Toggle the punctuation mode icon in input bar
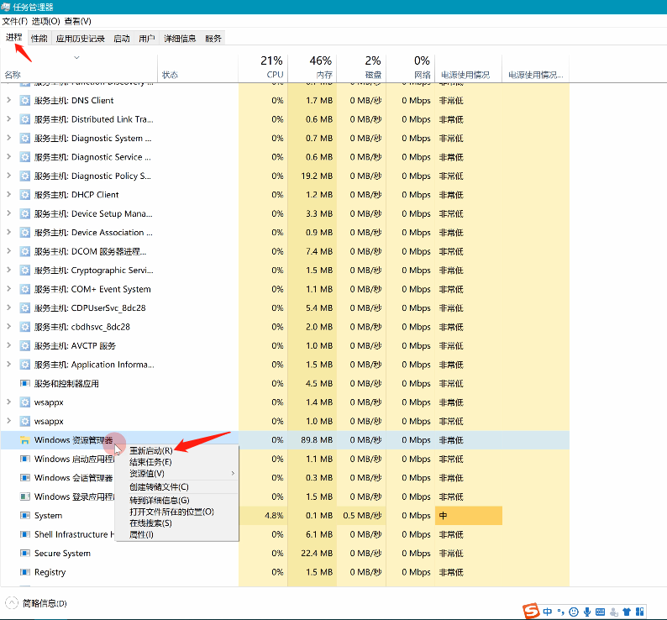The image size is (667, 620). 560,612
